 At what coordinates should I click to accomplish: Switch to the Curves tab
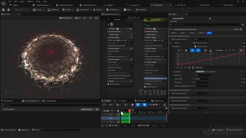(123, 101)
